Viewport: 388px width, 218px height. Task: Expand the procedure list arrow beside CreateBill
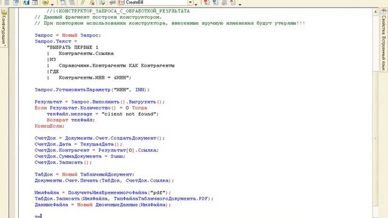(x=190, y=2)
